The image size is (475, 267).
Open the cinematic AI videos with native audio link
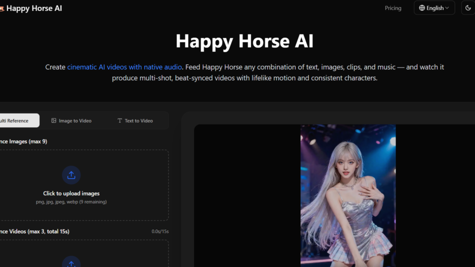click(124, 67)
